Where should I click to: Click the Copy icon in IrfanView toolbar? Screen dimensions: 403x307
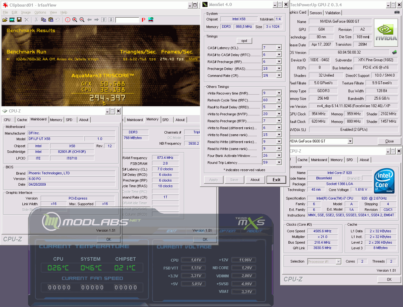coord(43,20)
